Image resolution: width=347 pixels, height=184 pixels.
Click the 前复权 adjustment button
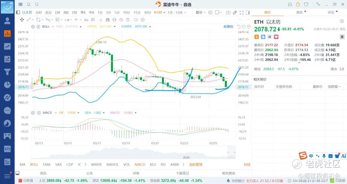tap(228, 27)
